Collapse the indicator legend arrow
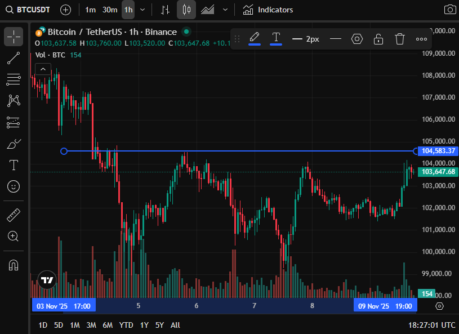Screen dimensions: 459x334 [x=43, y=69]
